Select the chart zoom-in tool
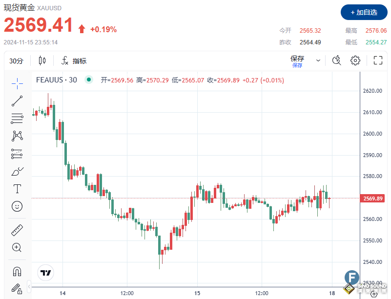391x299 pixels. 17,247
